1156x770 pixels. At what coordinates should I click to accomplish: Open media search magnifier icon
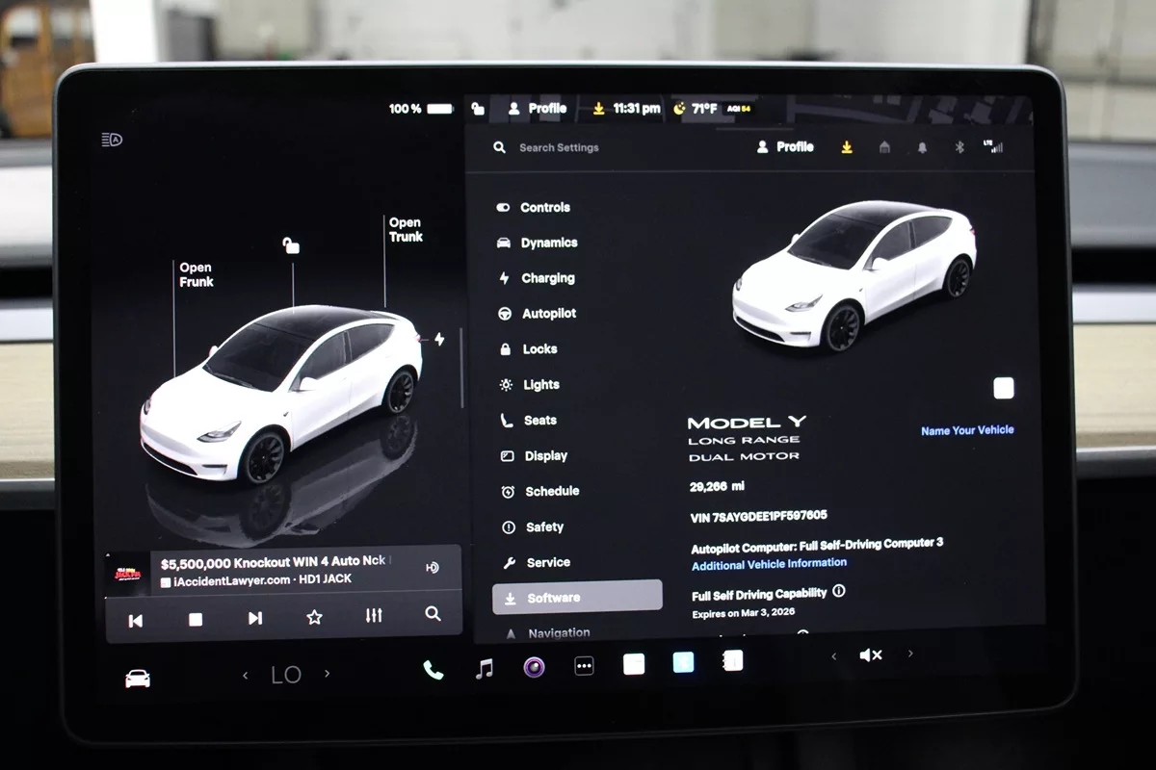tap(433, 614)
